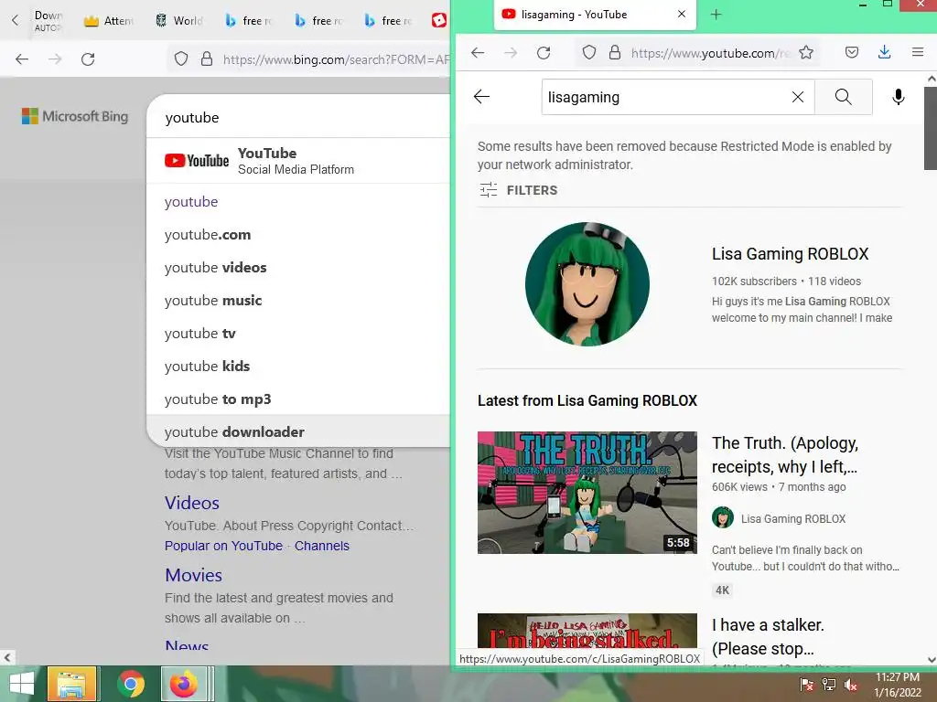Play the I'm being stalked thumbnail
This screenshot has width=937, height=702.
pos(587,631)
